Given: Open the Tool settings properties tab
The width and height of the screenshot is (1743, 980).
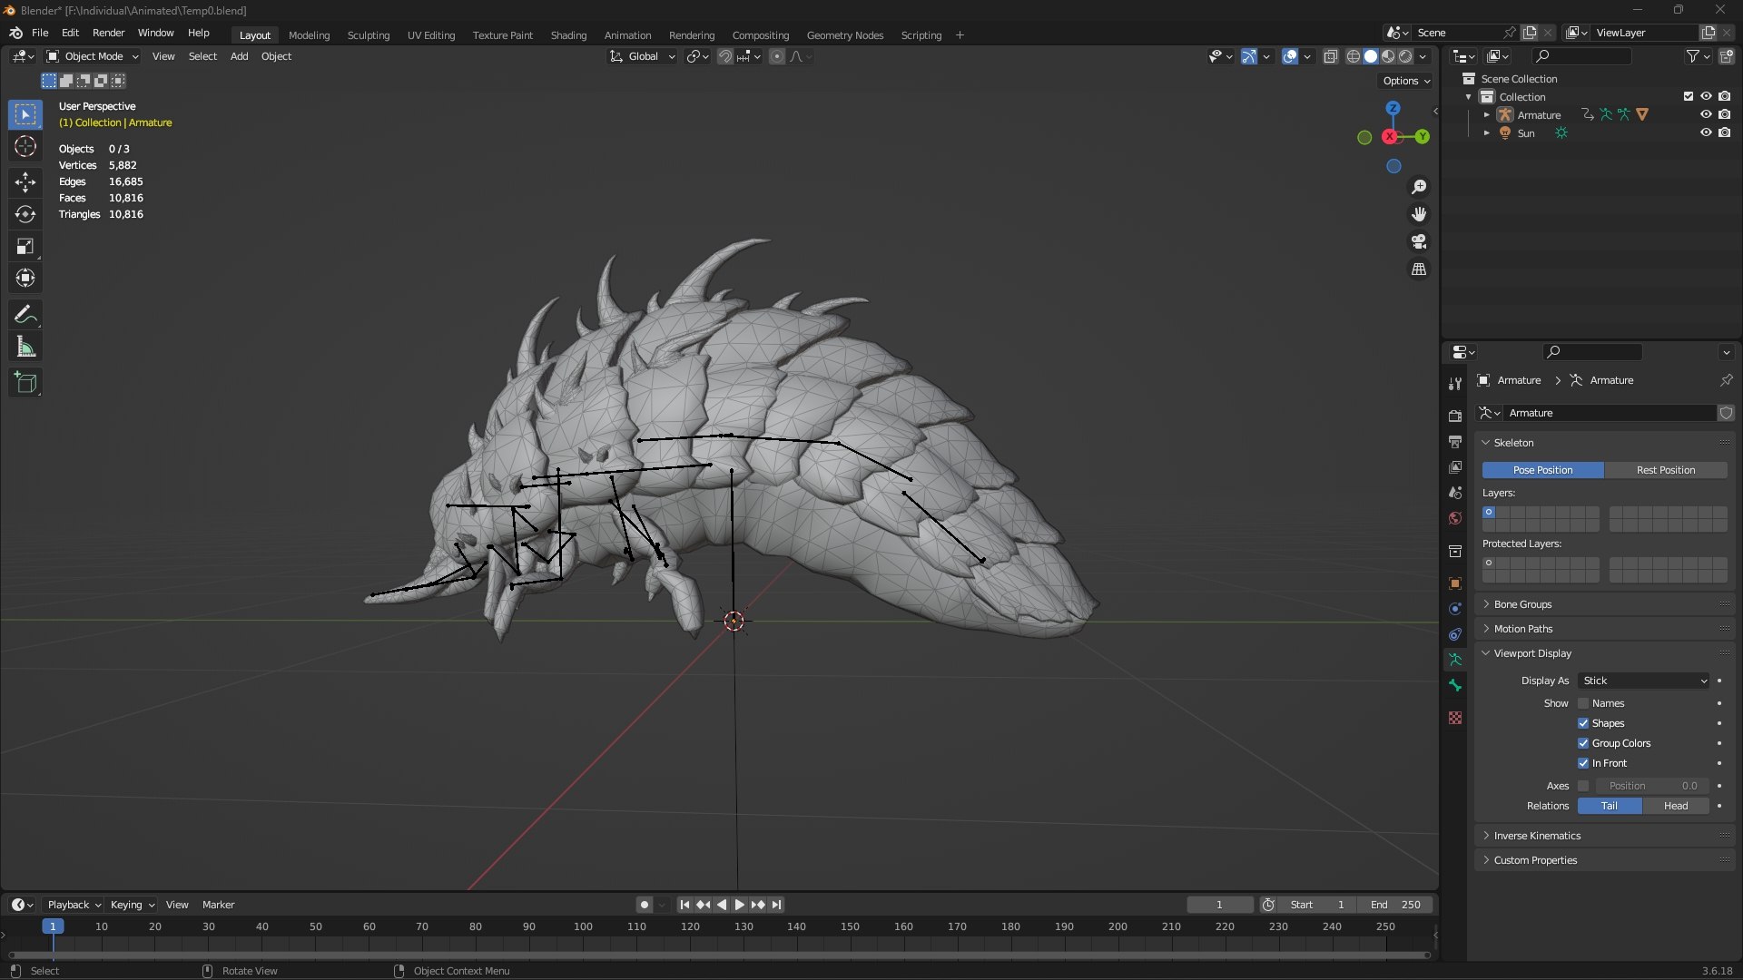Looking at the screenshot, I should pos(1455,384).
